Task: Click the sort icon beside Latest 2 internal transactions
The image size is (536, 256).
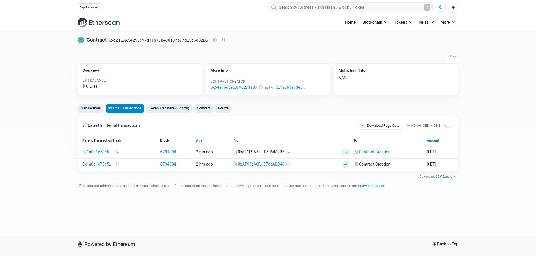Action: [84, 125]
